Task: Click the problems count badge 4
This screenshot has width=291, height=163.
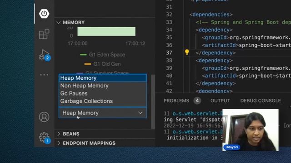Action: [x=197, y=101]
